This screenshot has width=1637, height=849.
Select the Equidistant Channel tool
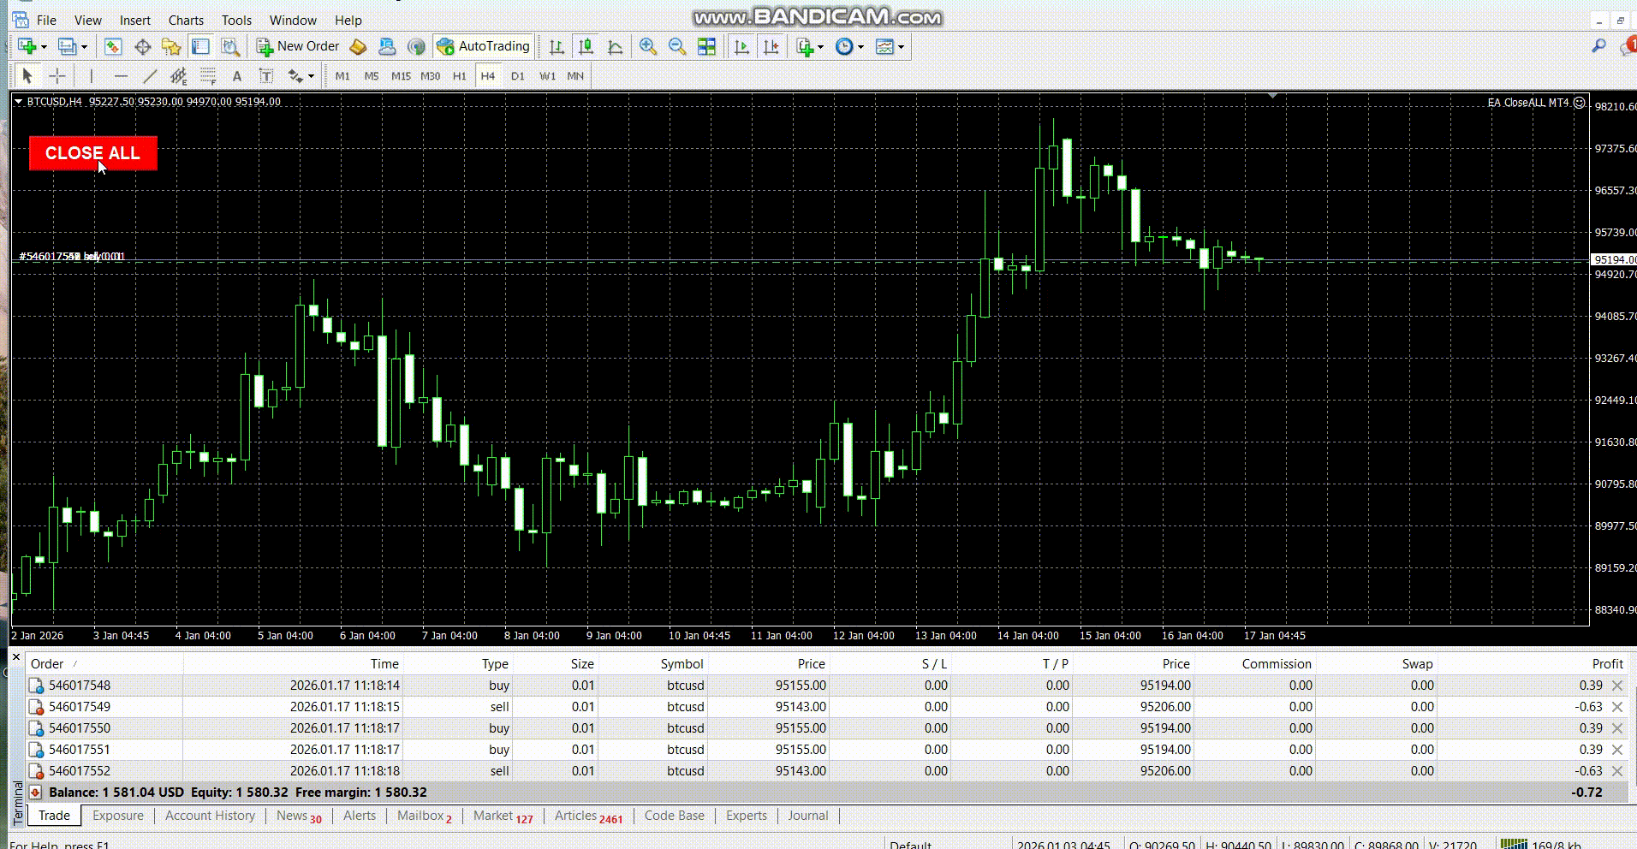(179, 76)
